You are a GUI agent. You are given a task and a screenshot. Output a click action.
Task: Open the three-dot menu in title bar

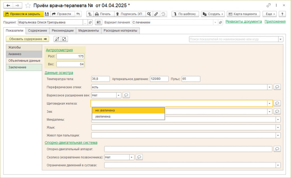pos(276,5)
